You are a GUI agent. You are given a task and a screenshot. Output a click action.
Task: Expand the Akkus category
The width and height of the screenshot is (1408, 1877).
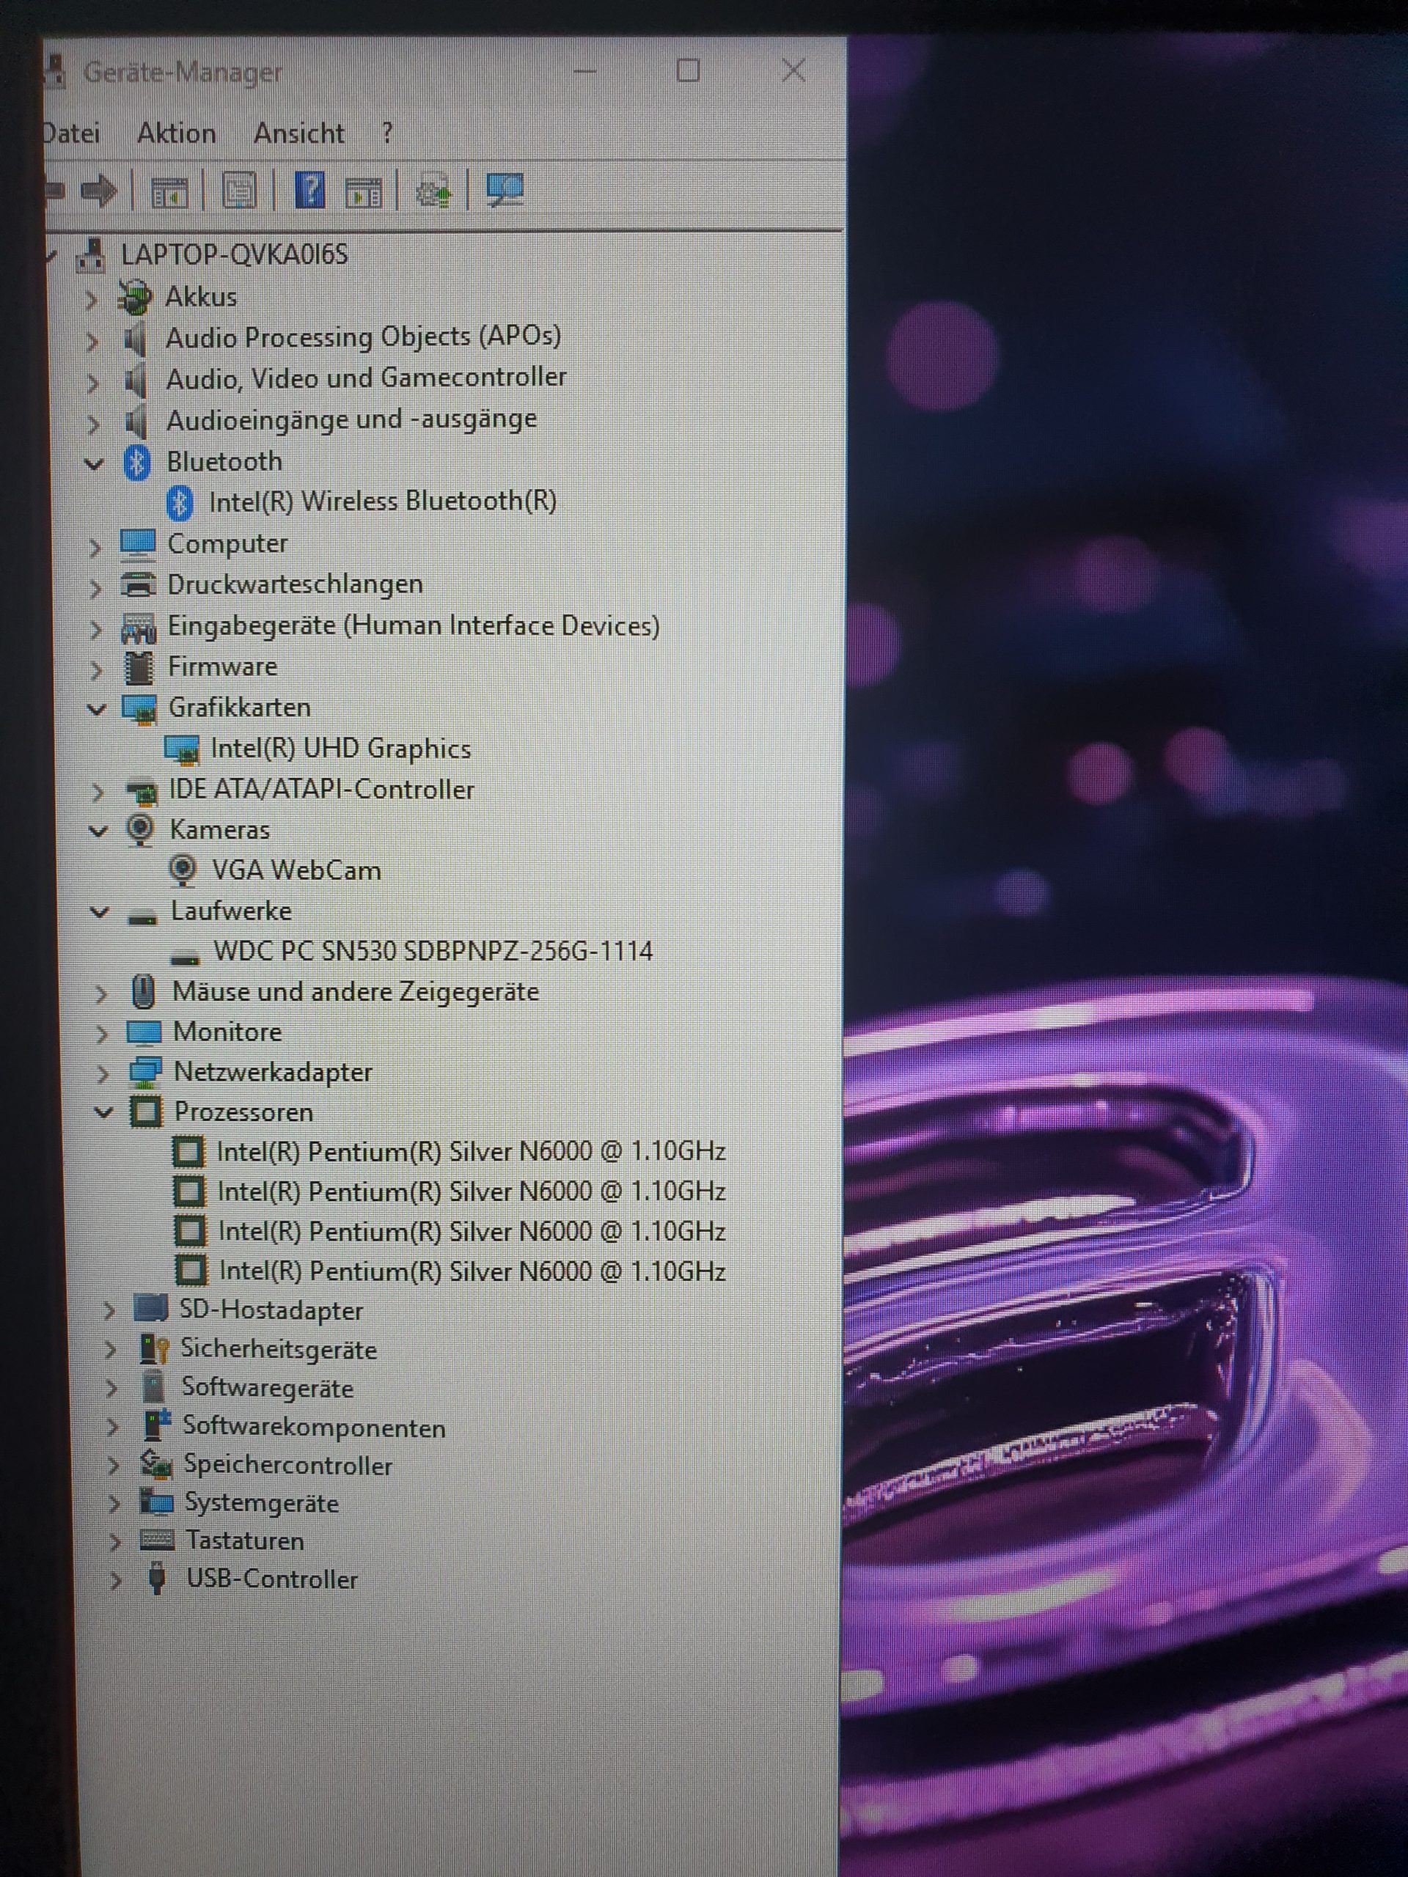coord(92,298)
